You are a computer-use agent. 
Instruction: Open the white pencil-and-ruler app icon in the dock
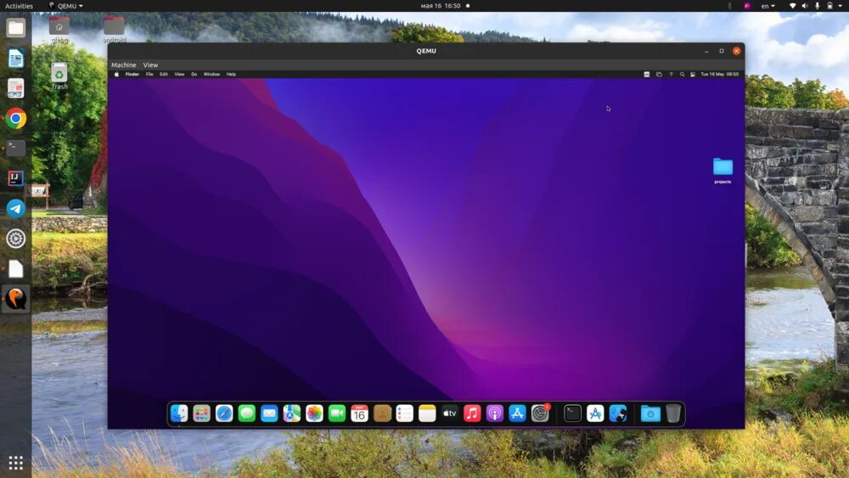coord(595,413)
